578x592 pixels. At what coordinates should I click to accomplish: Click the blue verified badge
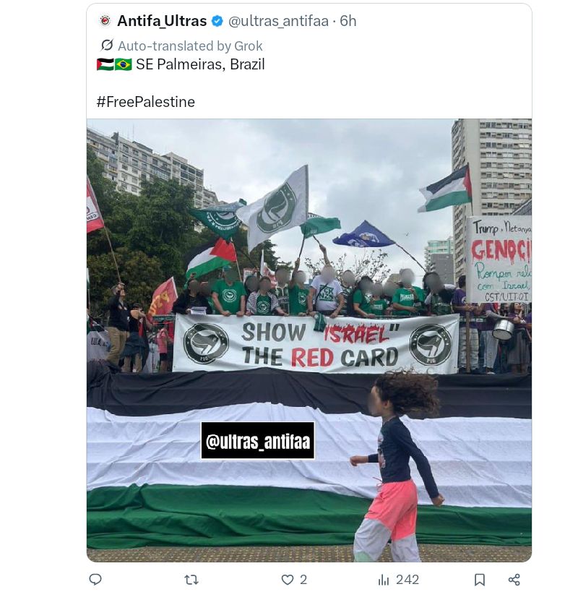[217, 21]
